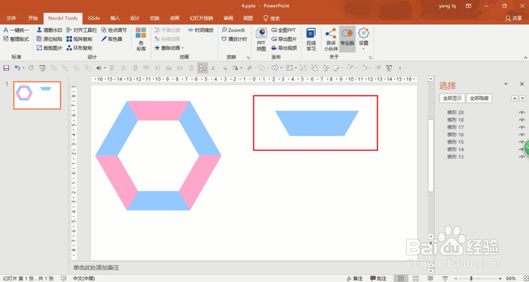Click 全图PPT export option
The height and width of the screenshot is (282, 529).
(x=284, y=30)
